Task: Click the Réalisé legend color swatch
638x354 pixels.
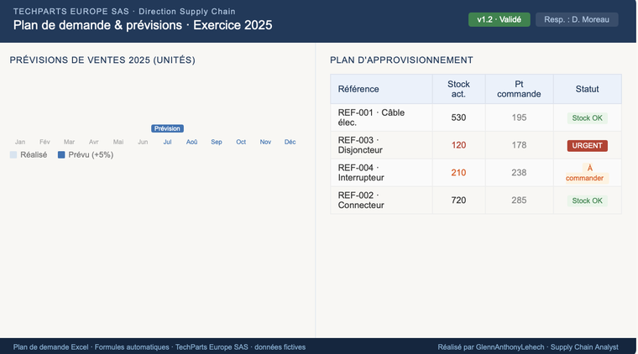Action: point(13,155)
